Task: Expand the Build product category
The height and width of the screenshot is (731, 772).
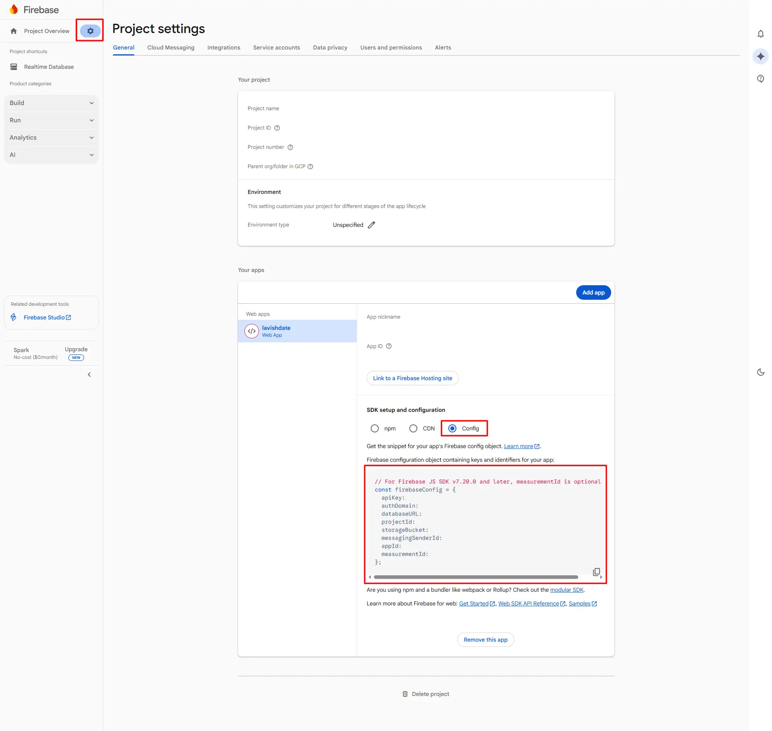Action: tap(51, 103)
